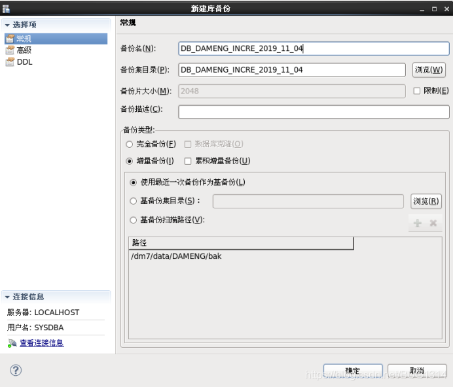Collapse the 连接信息 section

tap(7, 297)
